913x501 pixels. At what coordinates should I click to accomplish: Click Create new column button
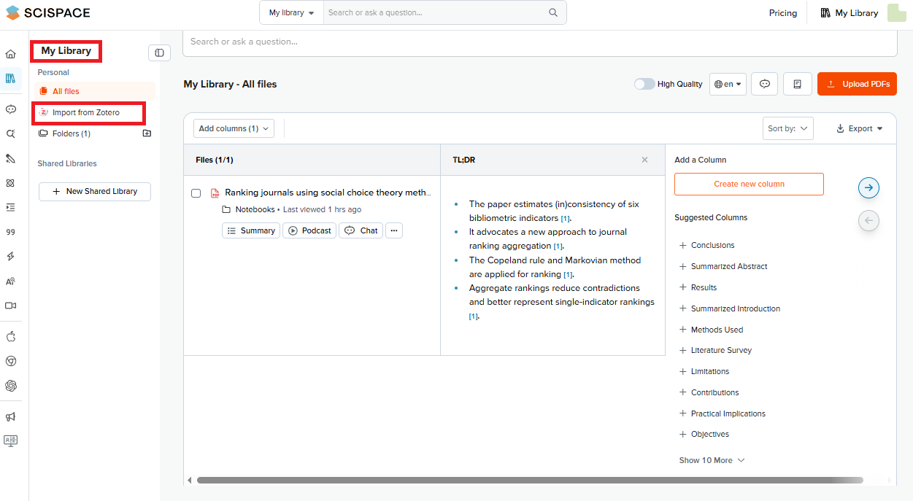(749, 184)
